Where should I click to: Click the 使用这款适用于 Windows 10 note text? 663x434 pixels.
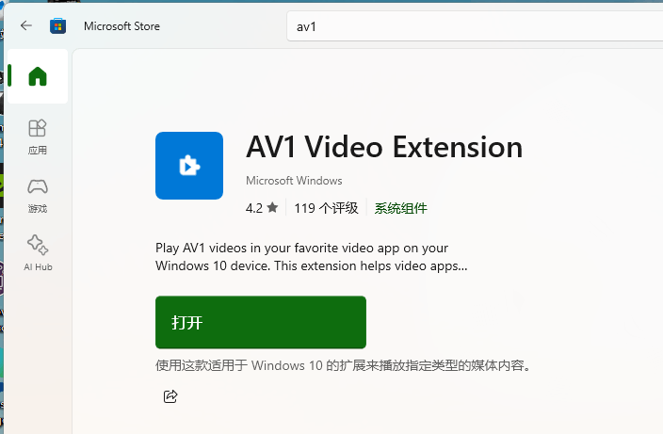(x=343, y=365)
